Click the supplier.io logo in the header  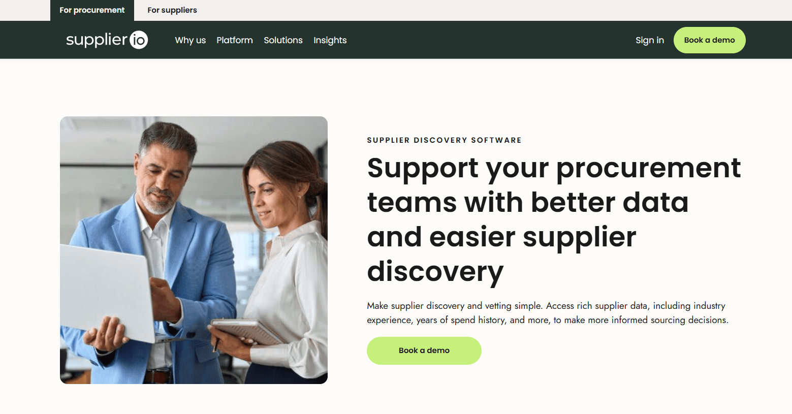point(107,40)
